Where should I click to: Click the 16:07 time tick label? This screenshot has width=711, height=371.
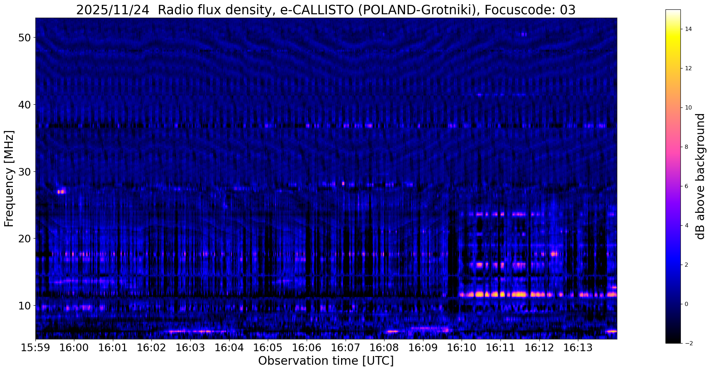tap(345, 347)
